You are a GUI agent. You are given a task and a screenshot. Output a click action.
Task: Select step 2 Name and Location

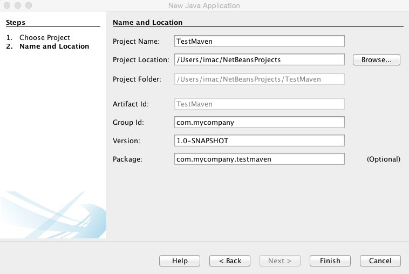54,46
